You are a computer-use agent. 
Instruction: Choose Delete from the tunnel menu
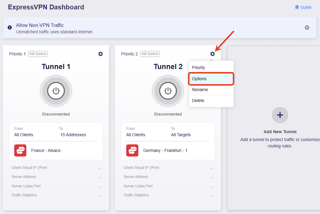[x=211, y=100]
